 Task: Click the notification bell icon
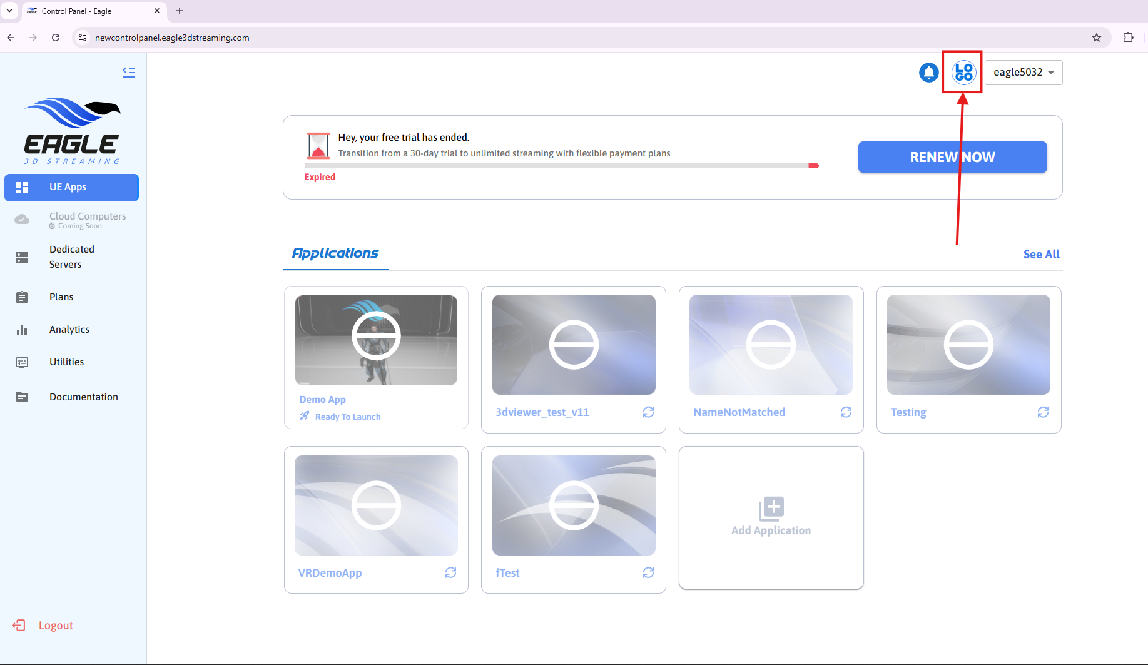coord(928,73)
